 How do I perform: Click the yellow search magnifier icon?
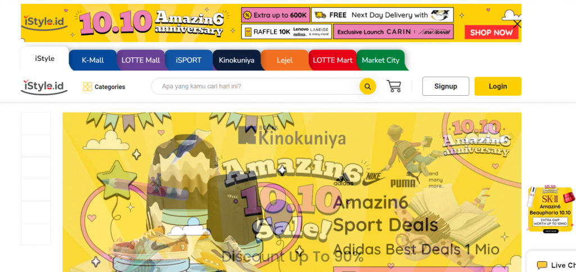point(368,86)
